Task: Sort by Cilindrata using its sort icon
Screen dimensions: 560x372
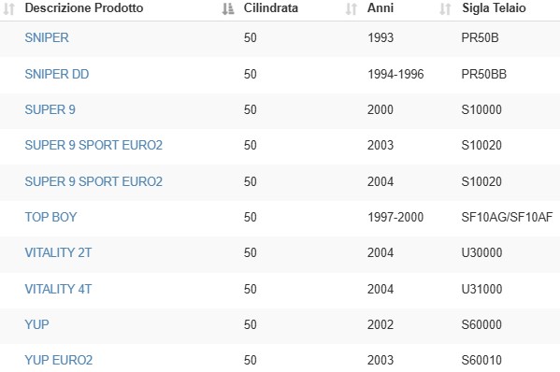Action: (352, 9)
